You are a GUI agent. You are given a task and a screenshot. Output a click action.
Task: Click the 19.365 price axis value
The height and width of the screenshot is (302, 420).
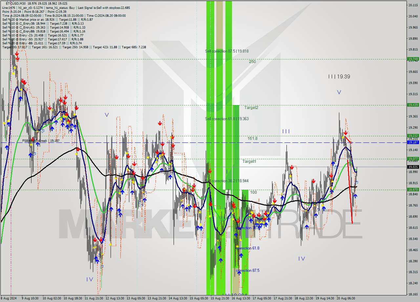click(413, 116)
